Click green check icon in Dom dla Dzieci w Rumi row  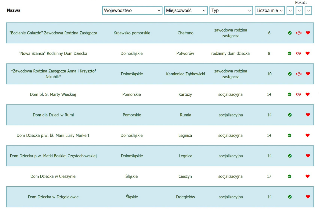pos(290,115)
